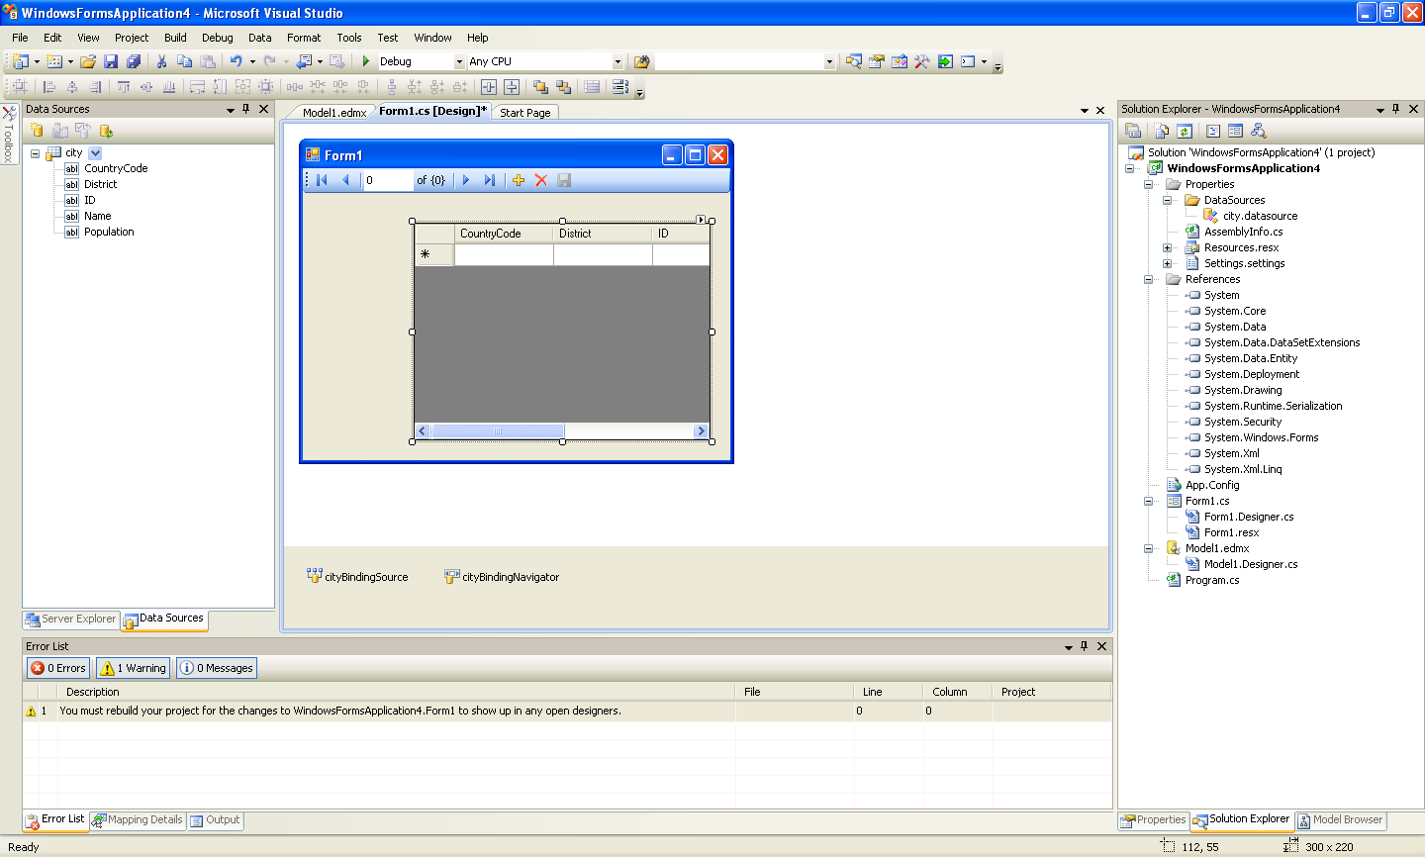Click the Start Debugging play icon
The image size is (1425, 857).
(366, 61)
